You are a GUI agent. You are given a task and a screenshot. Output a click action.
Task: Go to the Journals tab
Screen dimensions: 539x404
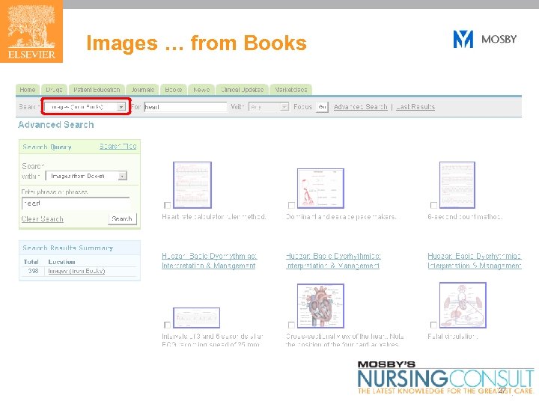143,90
